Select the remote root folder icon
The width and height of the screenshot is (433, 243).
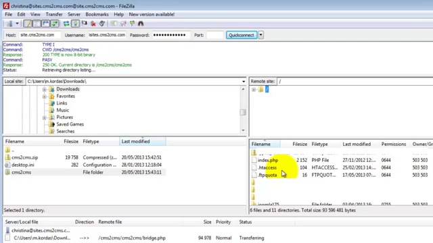click(260, 89)
